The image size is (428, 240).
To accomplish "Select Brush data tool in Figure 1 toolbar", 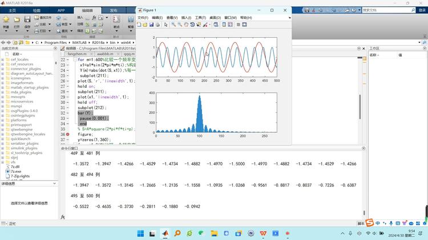I will coord(205,25).
